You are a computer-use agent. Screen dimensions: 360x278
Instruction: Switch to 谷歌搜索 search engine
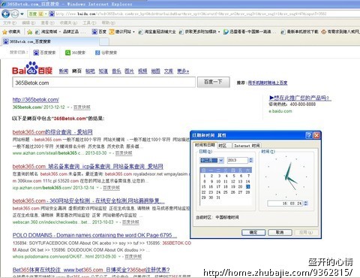coord(106,53)
